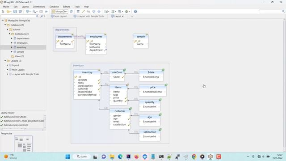Click the Refresh from database icon
The width and height of the screenshot is (286, 161).
tap(71, 12)
